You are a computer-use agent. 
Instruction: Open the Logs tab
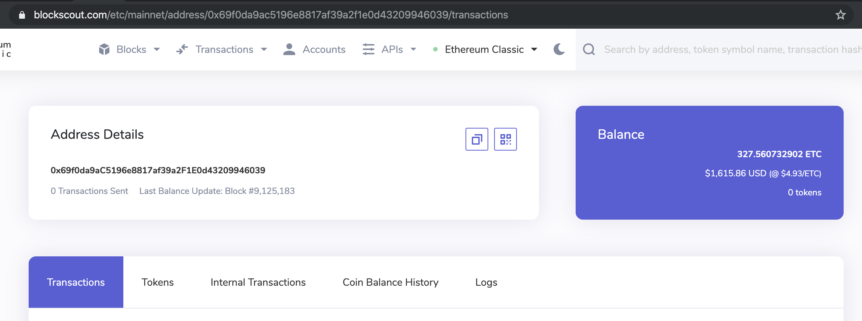(486, 282)
